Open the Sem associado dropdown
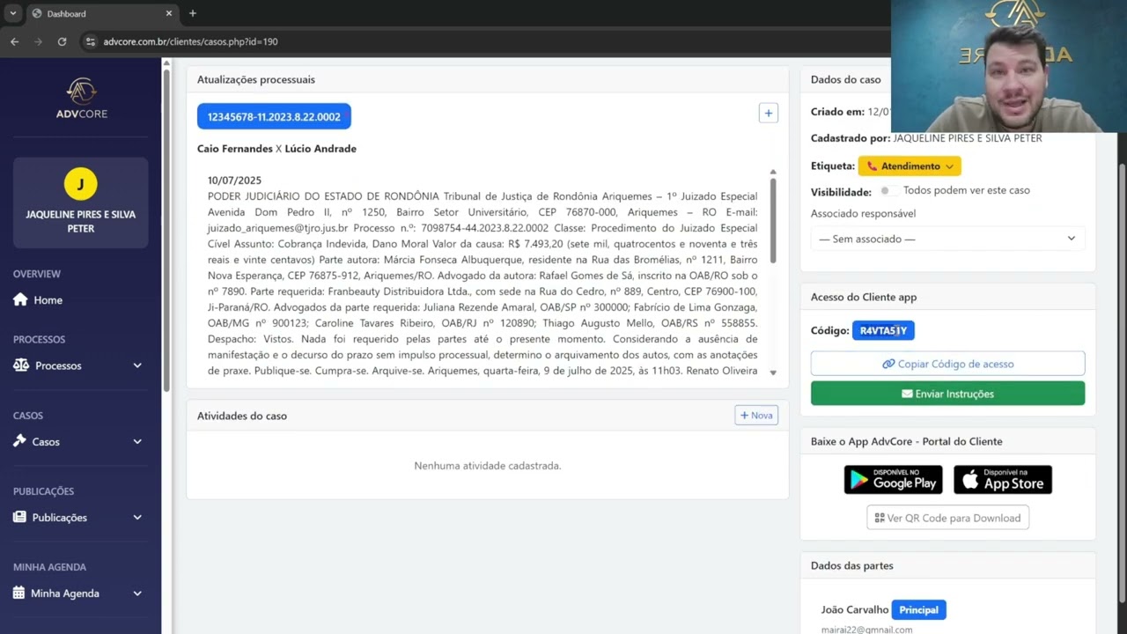This screenshot has width=1127, height=634. 947,239
